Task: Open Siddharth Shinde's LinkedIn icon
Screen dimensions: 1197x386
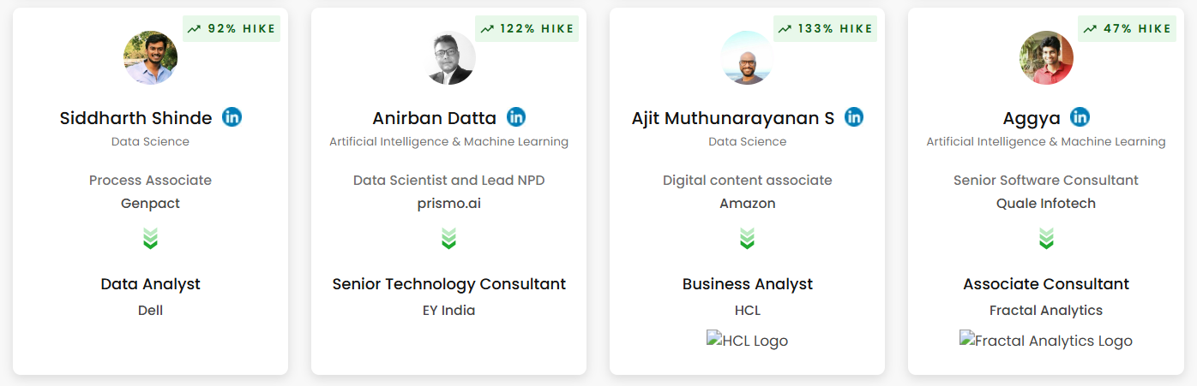Action: tap(232, 117)
